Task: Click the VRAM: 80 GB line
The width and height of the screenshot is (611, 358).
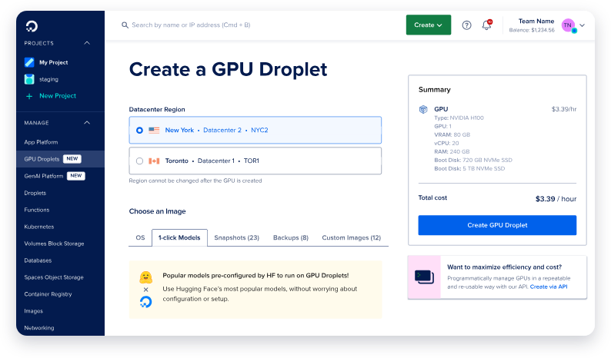Action: (452, 134)
